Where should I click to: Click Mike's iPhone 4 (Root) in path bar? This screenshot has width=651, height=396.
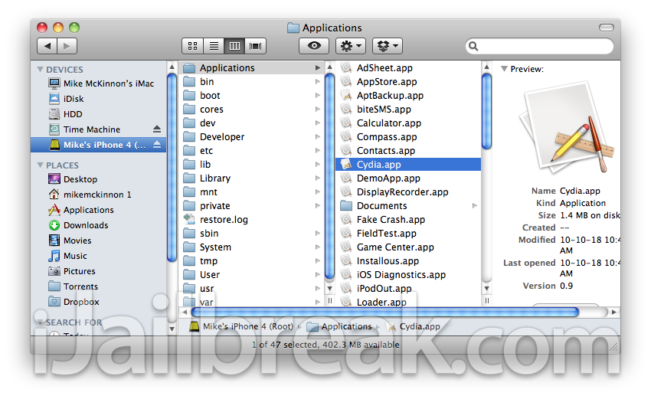pos(241,326)
